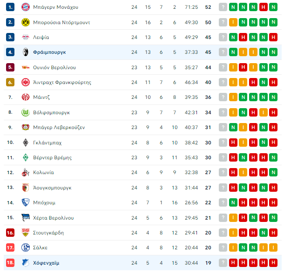Click the Eintracht Frankfurt eagle crest
This screenshot has height=273, width=284.
pos(26,82)
